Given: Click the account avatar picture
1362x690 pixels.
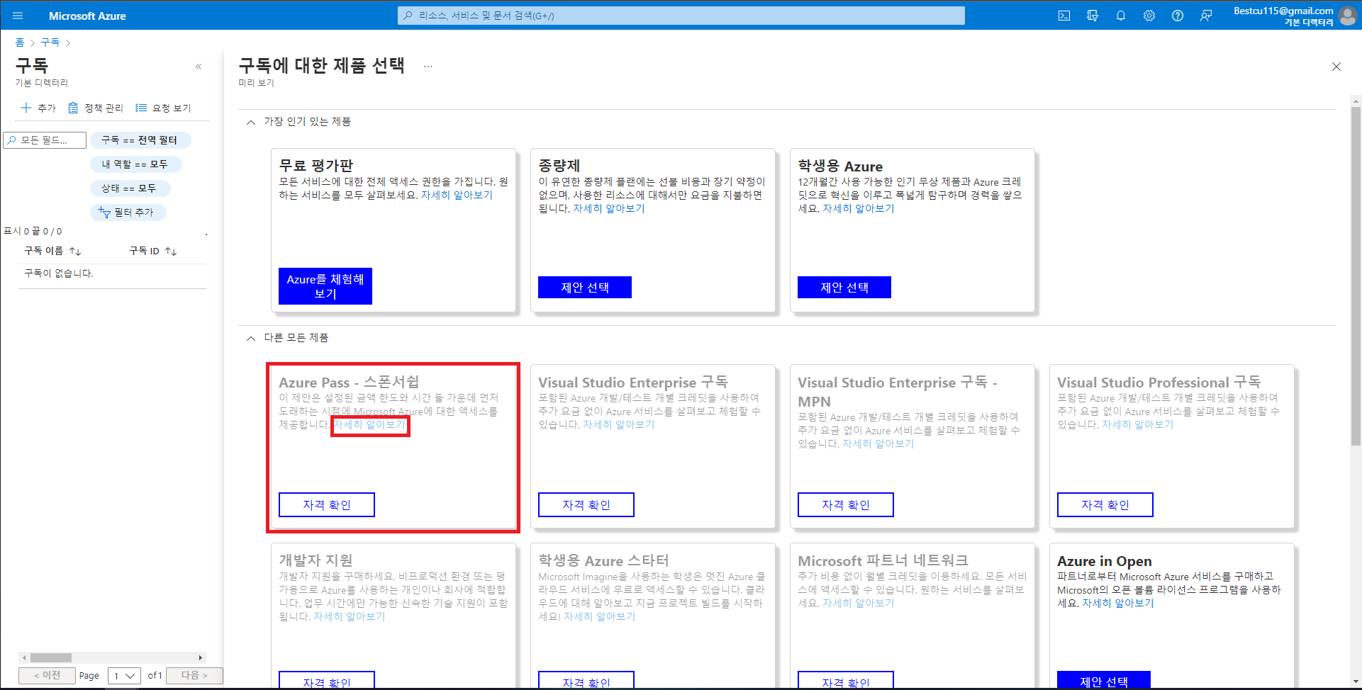Looking at the screenshot, I should point(1348,16).
